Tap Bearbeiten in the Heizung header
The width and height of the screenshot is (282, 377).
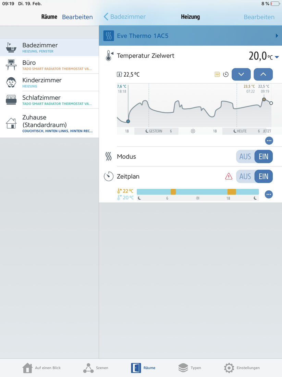259,17
